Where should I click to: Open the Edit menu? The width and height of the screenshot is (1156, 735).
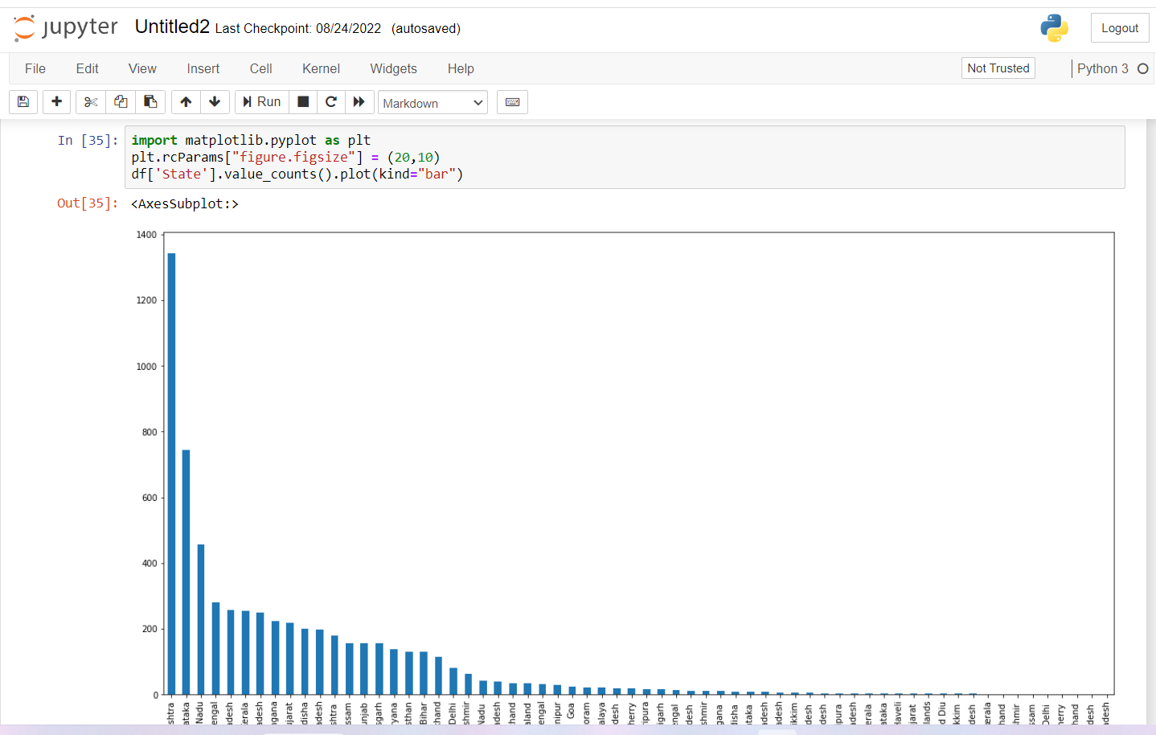click(x=87, y=68)
